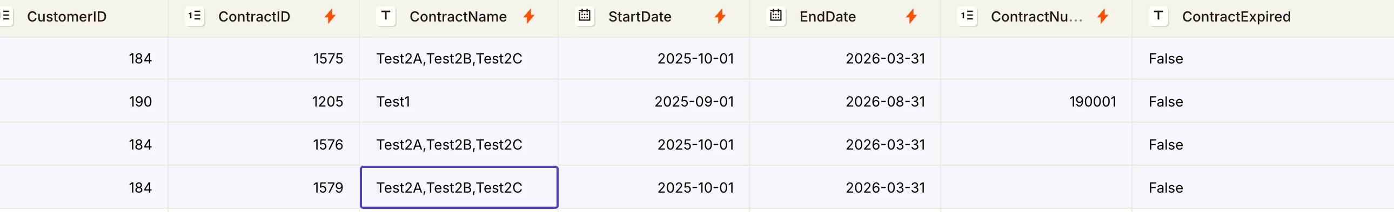Select the StartDate cell showing 2025-09-01

click(654, 101)
